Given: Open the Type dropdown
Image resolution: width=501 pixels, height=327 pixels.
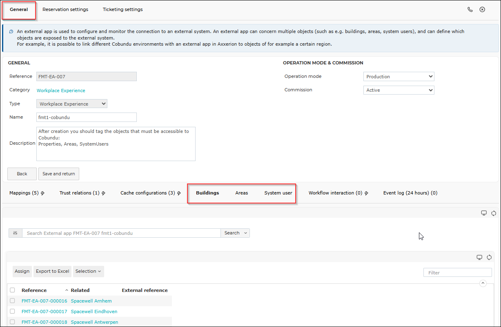Looking at the screenshot, I should (x=72, y=104).
